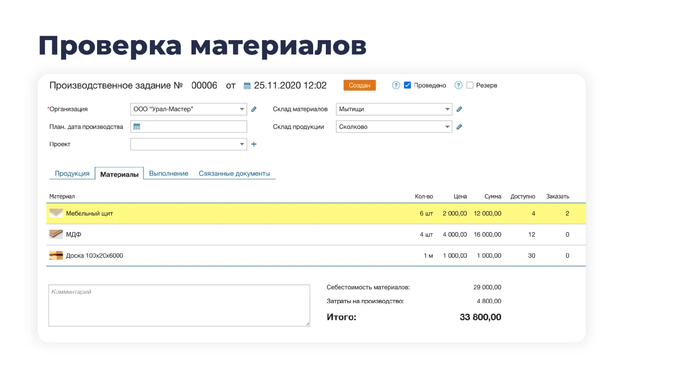The height and width of the screenshot is (386, 686).
Task: Open the Связанные документы tab
Action: pos(234,173)
